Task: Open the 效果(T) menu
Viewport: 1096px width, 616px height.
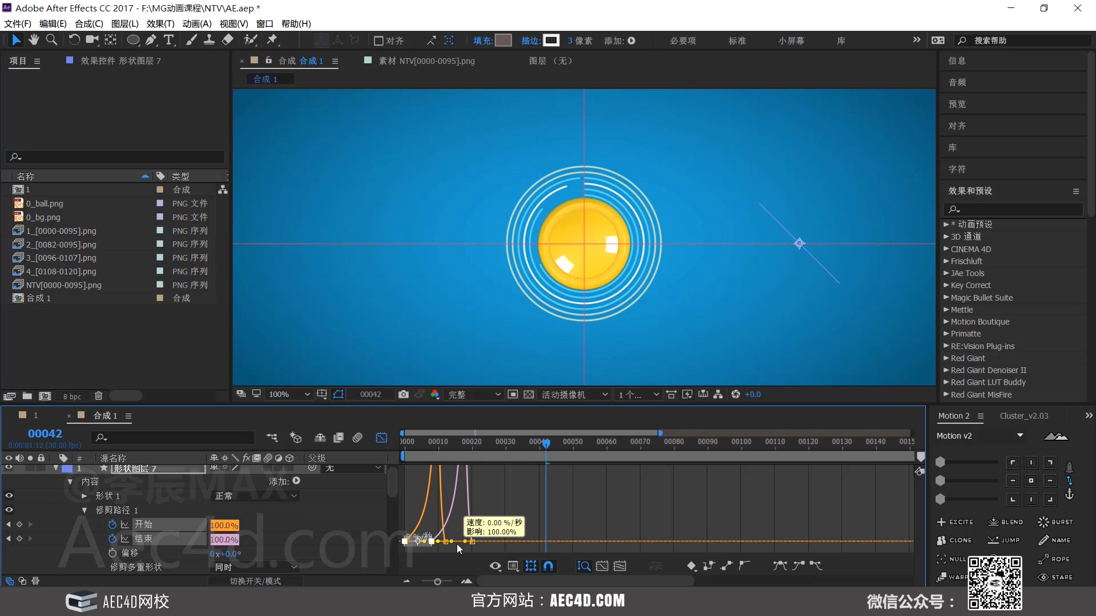Action: pyautogui.click(x=160, y=23)
